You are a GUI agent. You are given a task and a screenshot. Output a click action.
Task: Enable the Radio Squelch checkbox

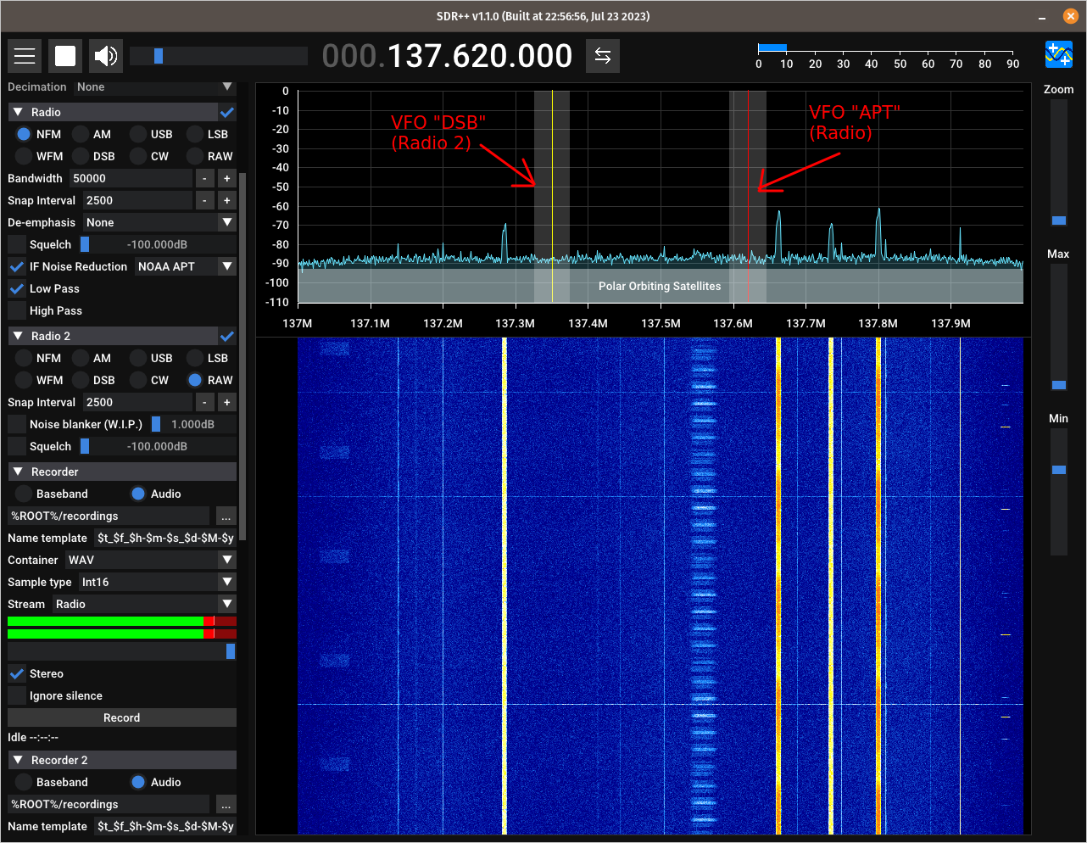[x=16, y=244]
